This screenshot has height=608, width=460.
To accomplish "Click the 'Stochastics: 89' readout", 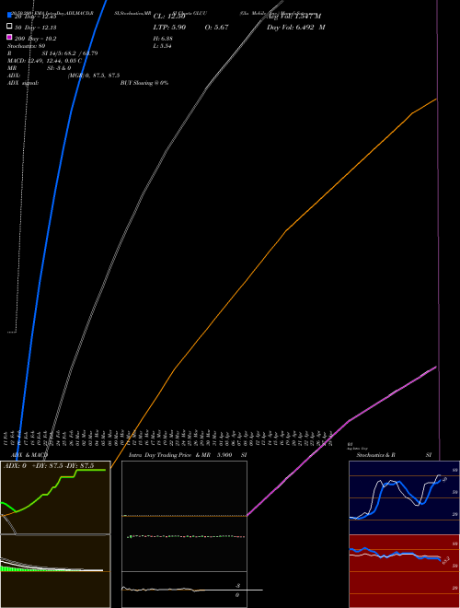I will 27,46.
